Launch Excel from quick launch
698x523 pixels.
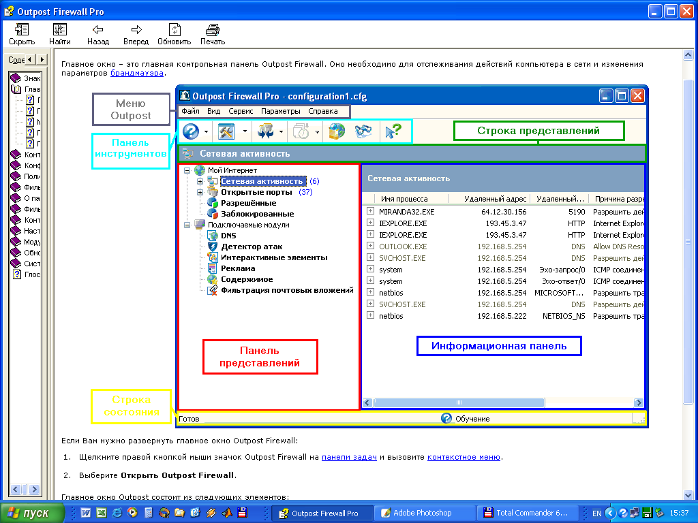(102, 513)
